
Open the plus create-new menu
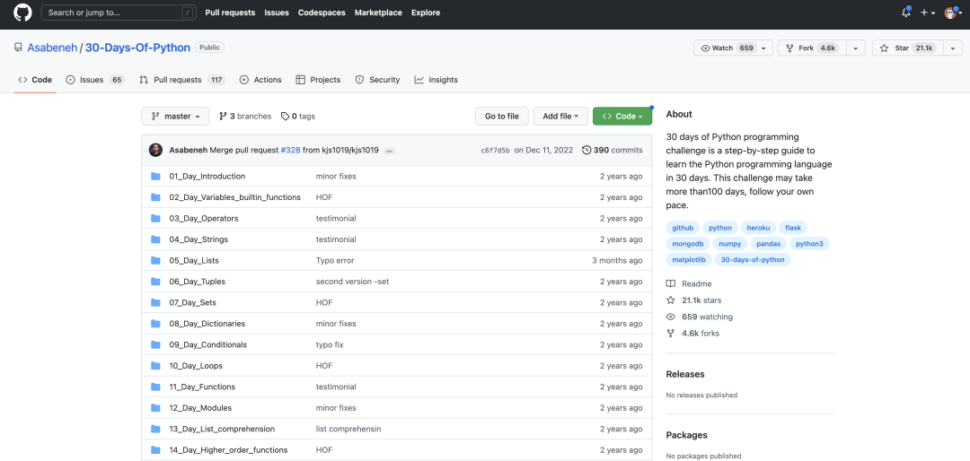pyautogui.click(x=927, y=13)
